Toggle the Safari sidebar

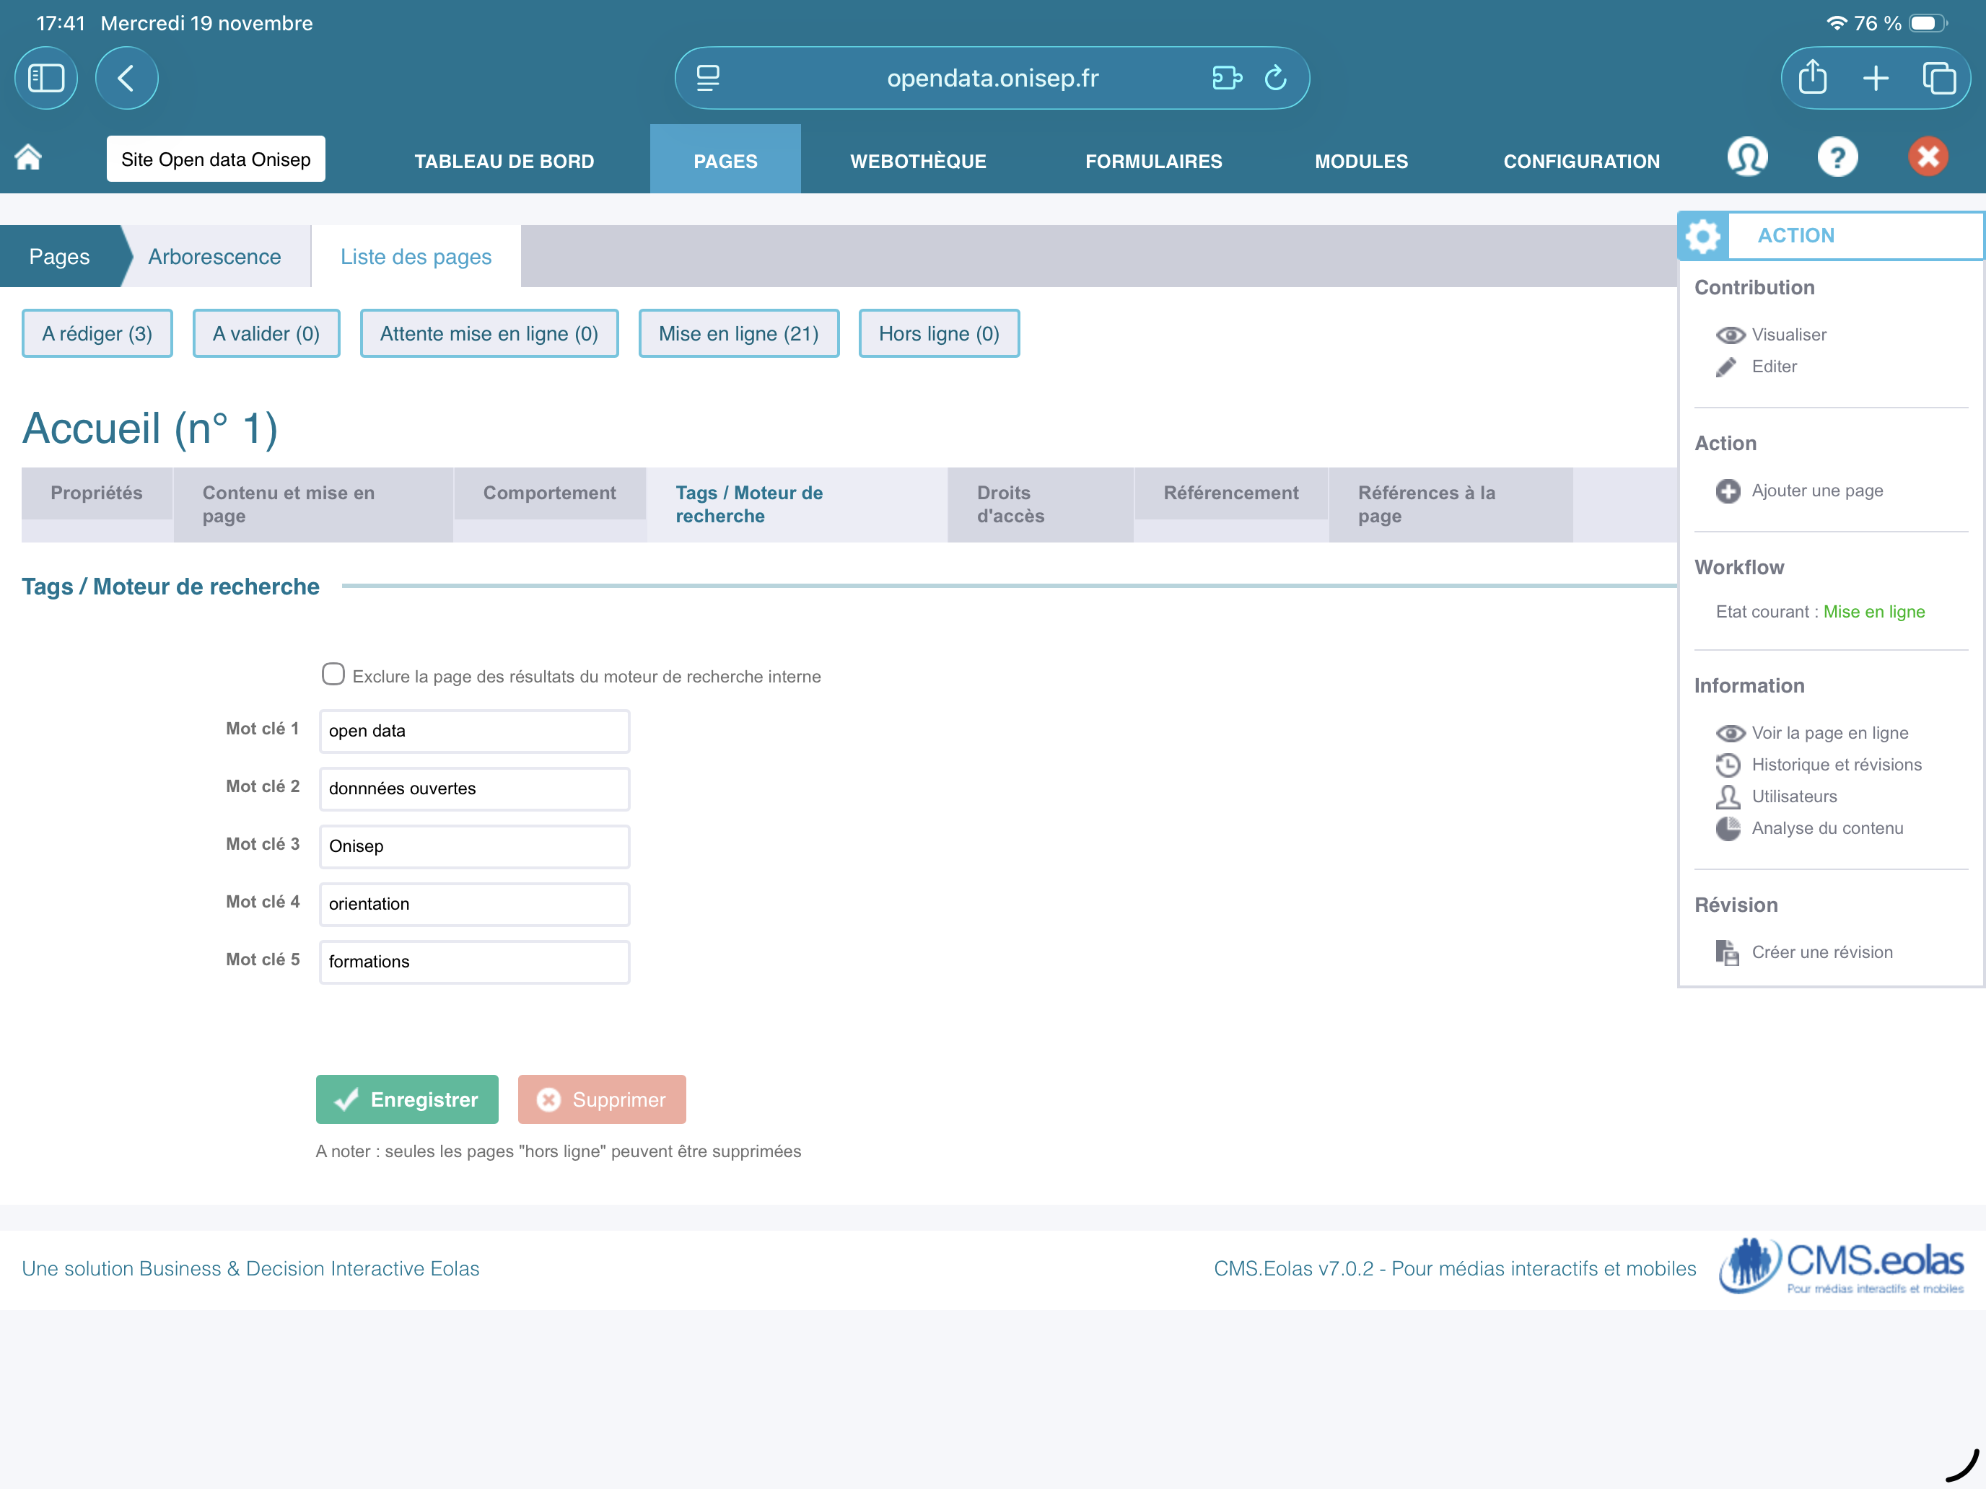click(45, 78)
